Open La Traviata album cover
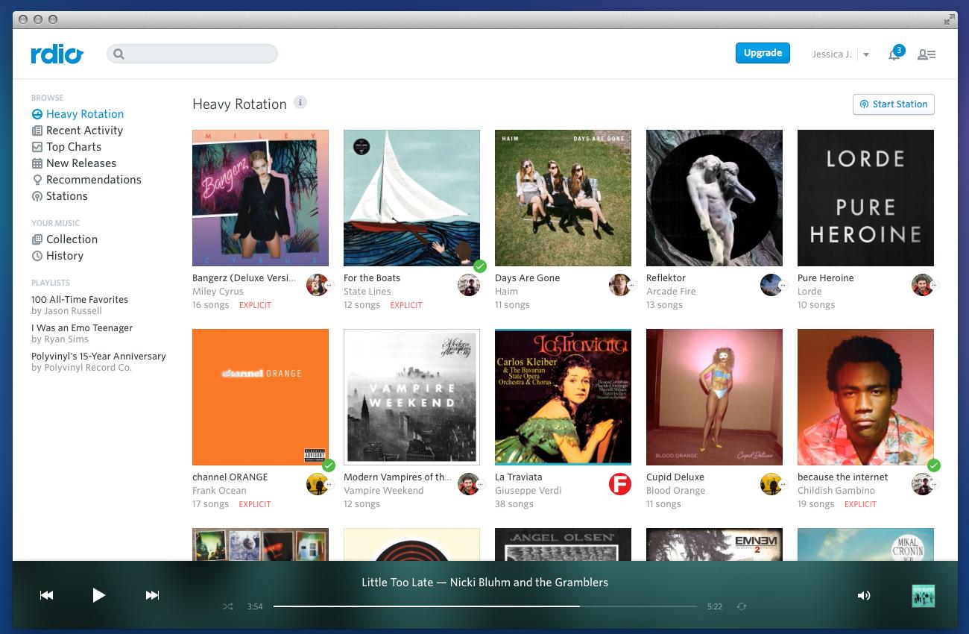969x634 pixels. (563, 397)
